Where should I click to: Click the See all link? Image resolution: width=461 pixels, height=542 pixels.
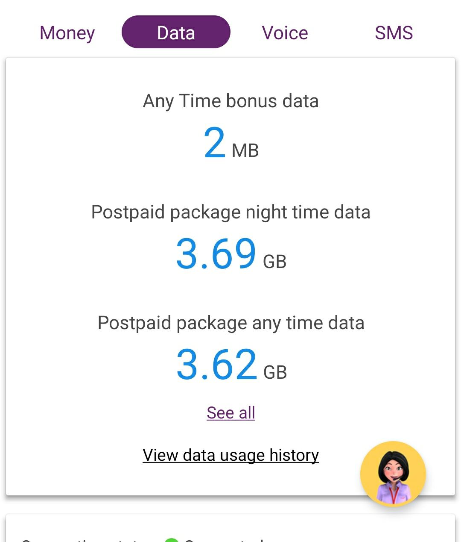pyautogui.click(x=230, y=413)
